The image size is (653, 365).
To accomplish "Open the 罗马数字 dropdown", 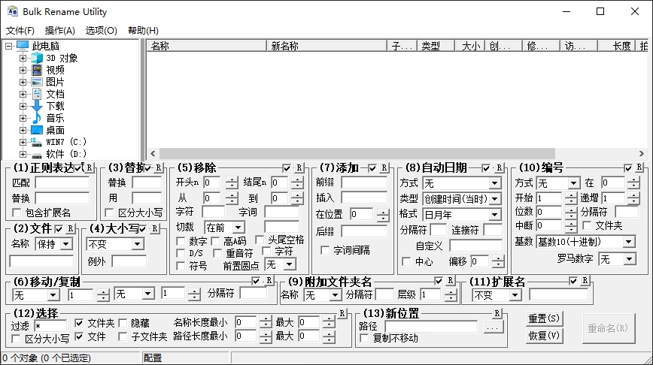I will click(x=630, y=259).
